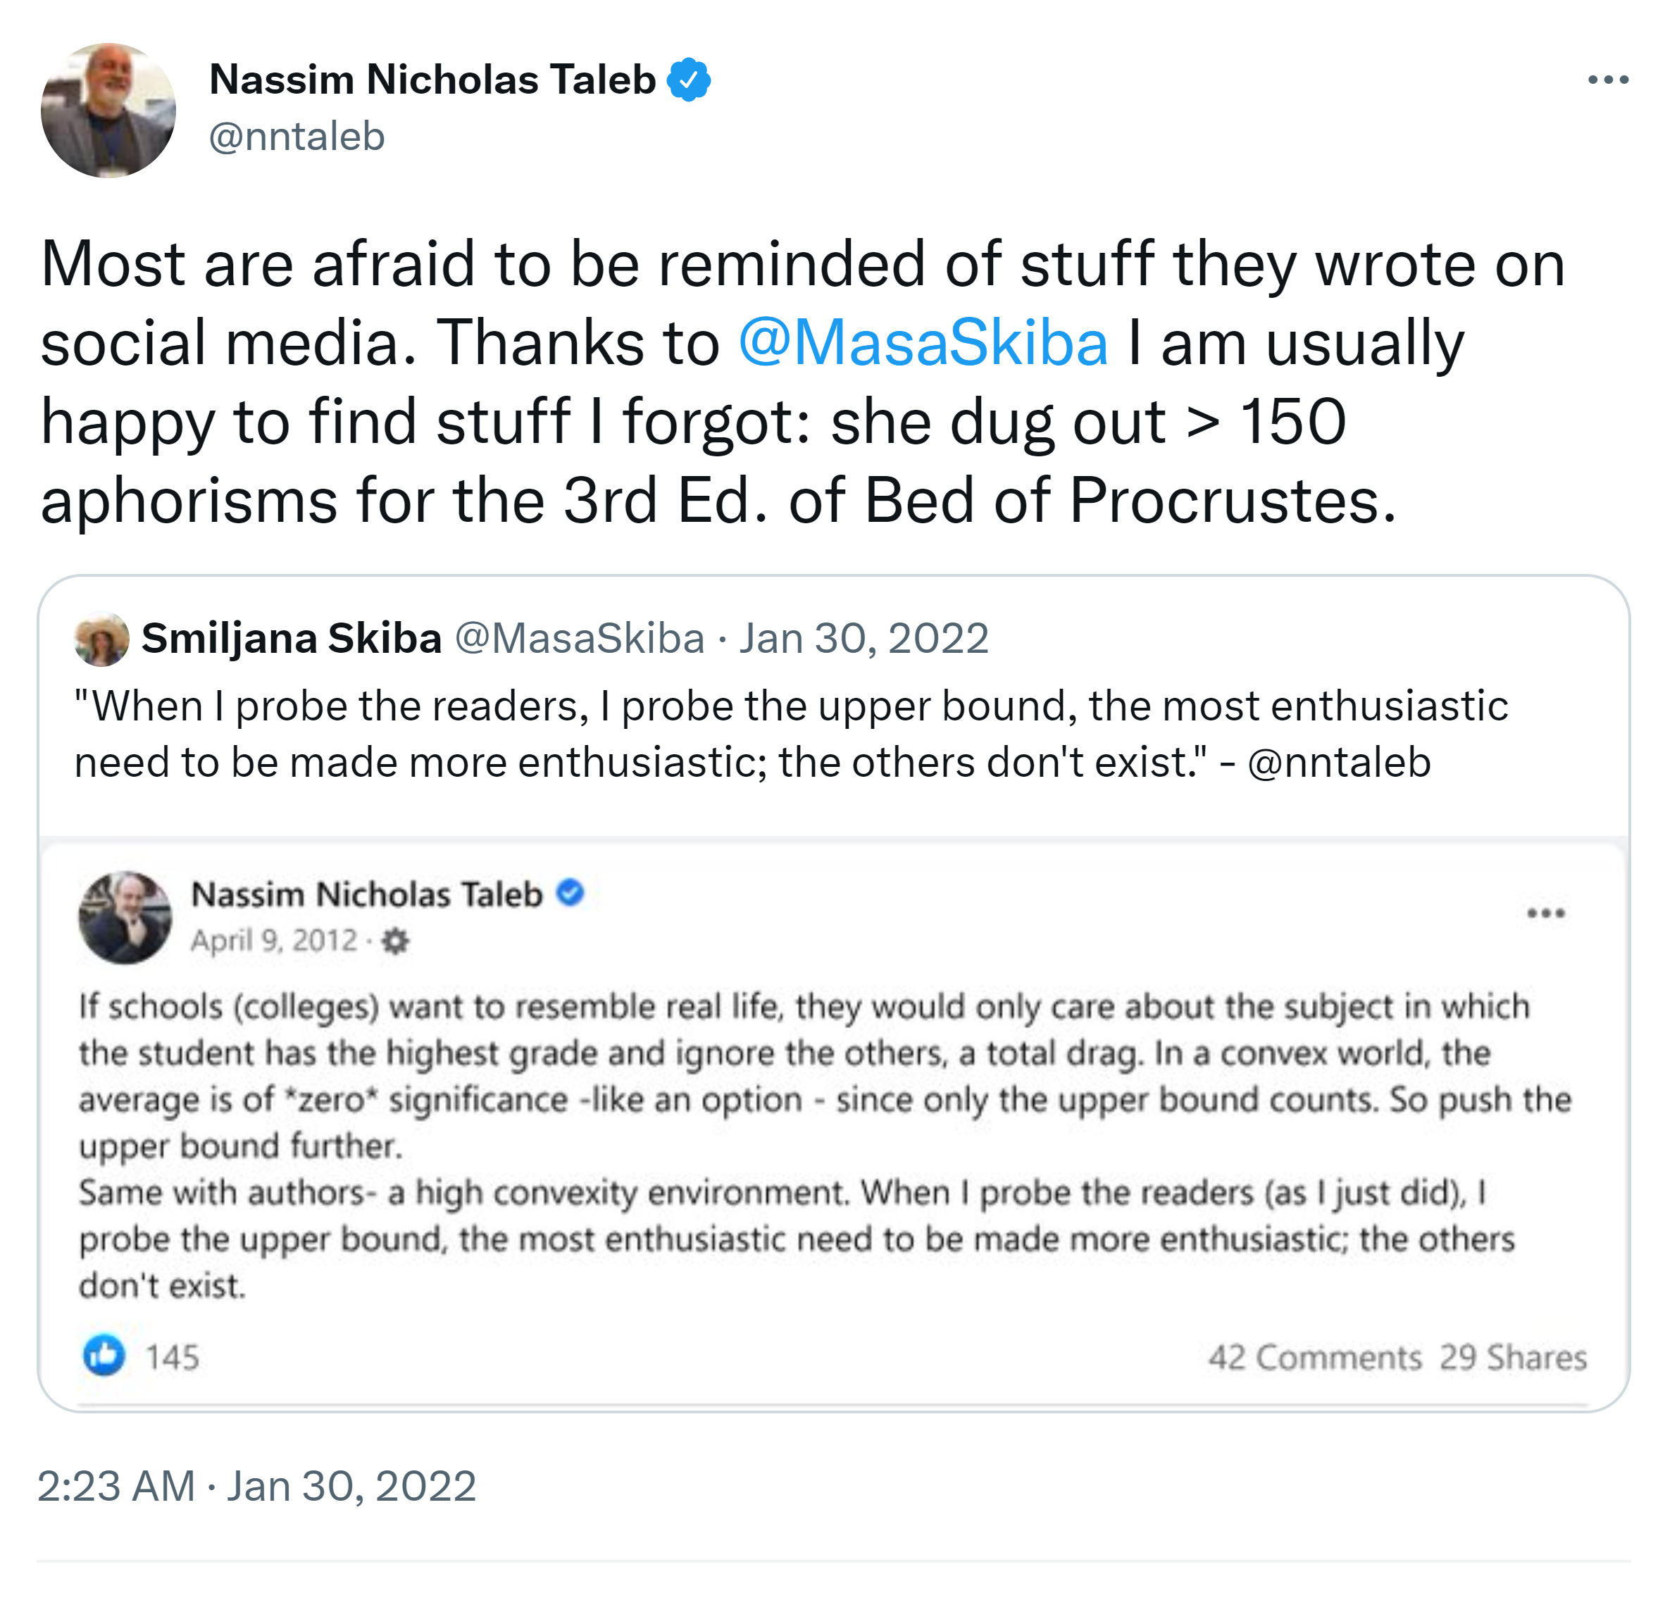Screen dimensions: 1665x1600
Task: Click the quoted tweet's Jan 30, 2022 date
Action: (863, 639)
